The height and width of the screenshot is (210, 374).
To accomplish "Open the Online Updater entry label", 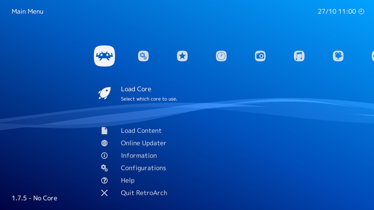I will [143, 143].
